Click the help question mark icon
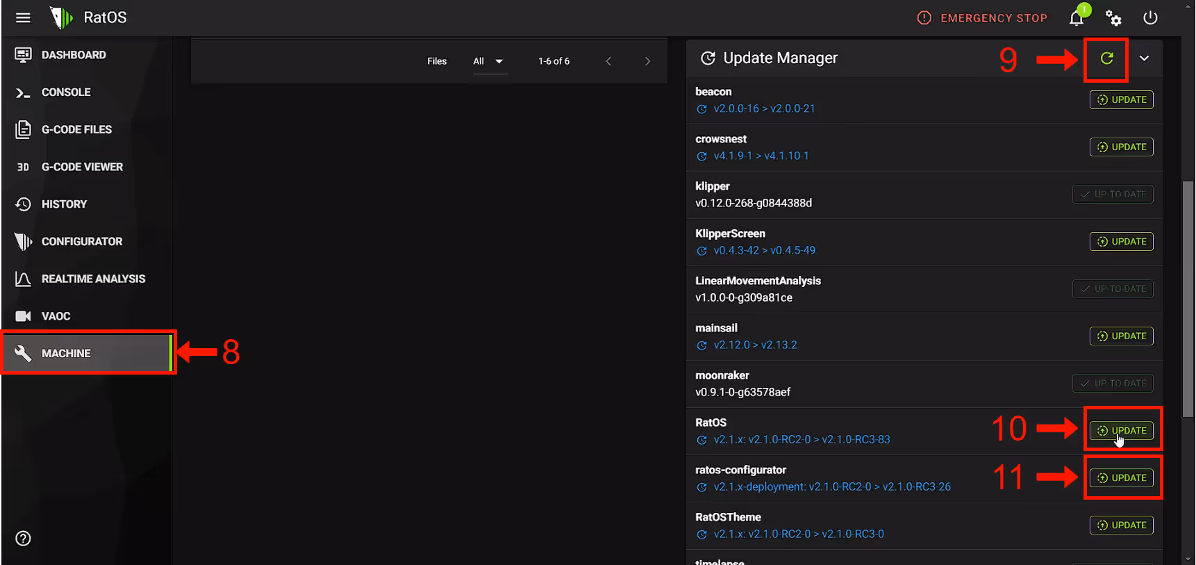 tap(23, 539)
